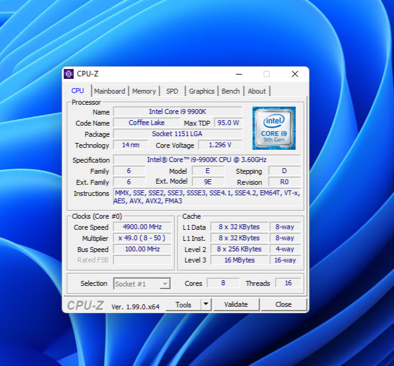Click the Core Speed value 4900.00 MHz
394x366 pixels.
click(x=142, y=227)
